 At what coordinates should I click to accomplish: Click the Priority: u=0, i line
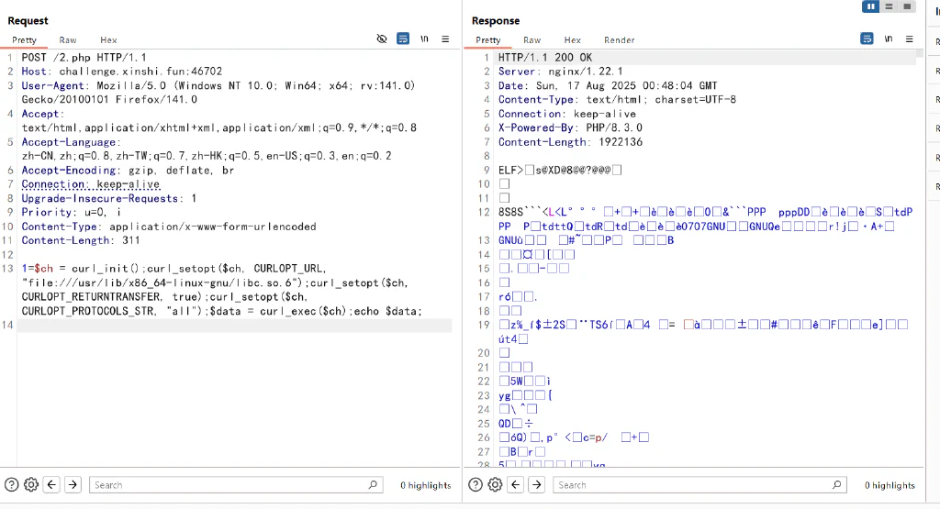coord(72,212)
